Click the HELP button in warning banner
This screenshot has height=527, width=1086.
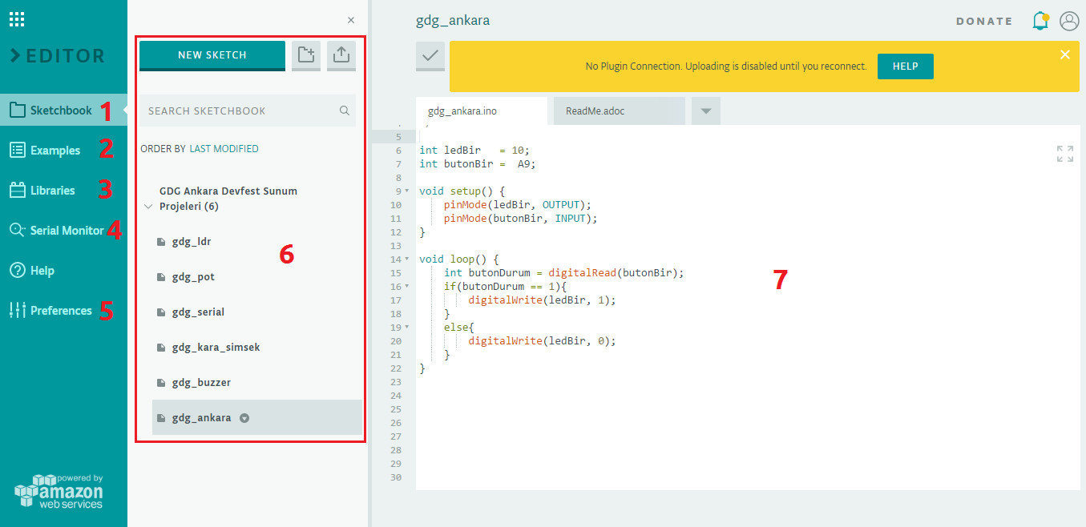pyautogui.click(x=906, y=66)
